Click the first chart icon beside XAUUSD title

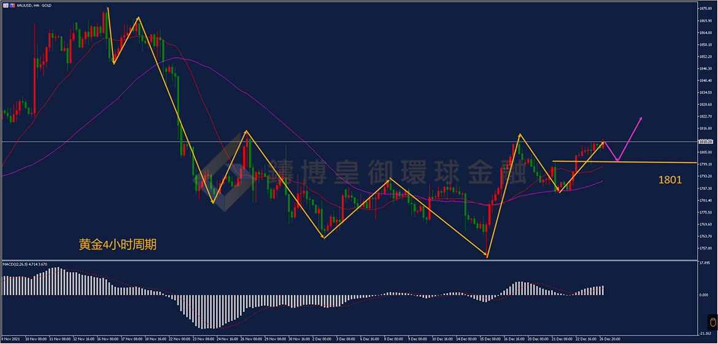click(x=6, y=5)
